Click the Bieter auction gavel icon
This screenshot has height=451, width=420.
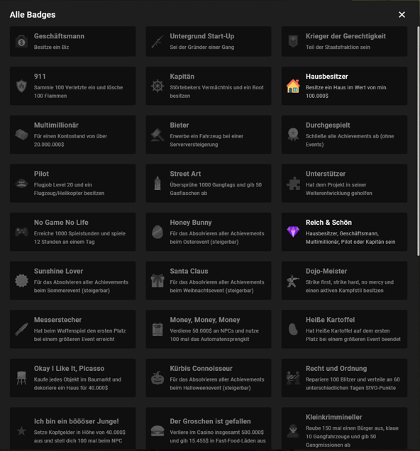(157, 135)
